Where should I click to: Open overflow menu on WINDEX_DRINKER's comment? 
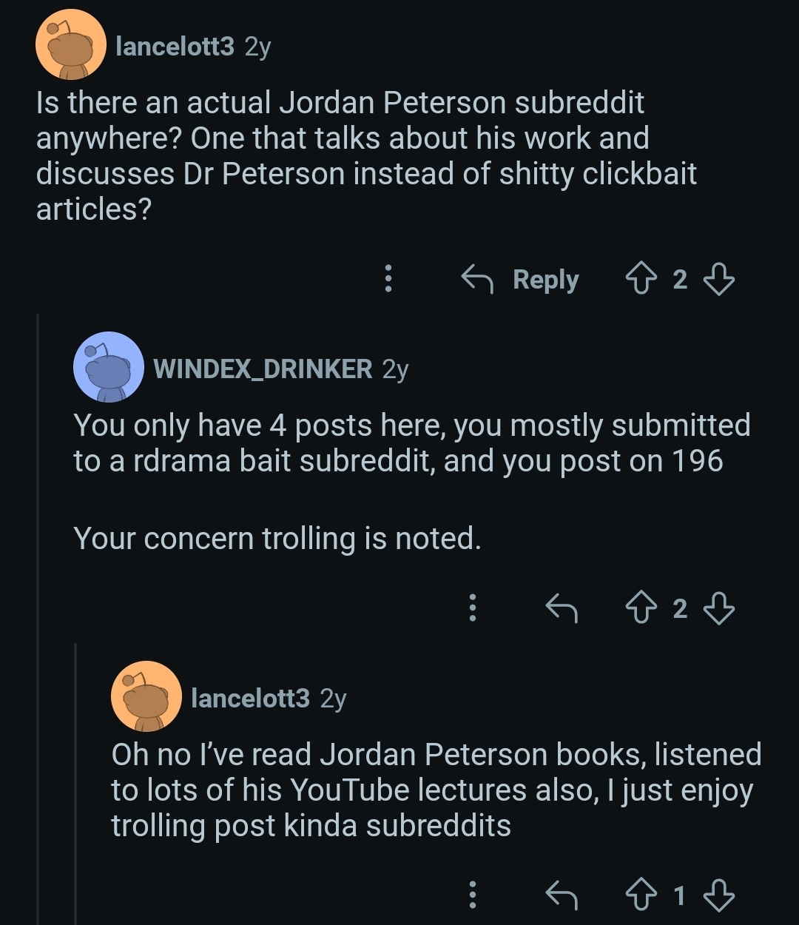472,608
